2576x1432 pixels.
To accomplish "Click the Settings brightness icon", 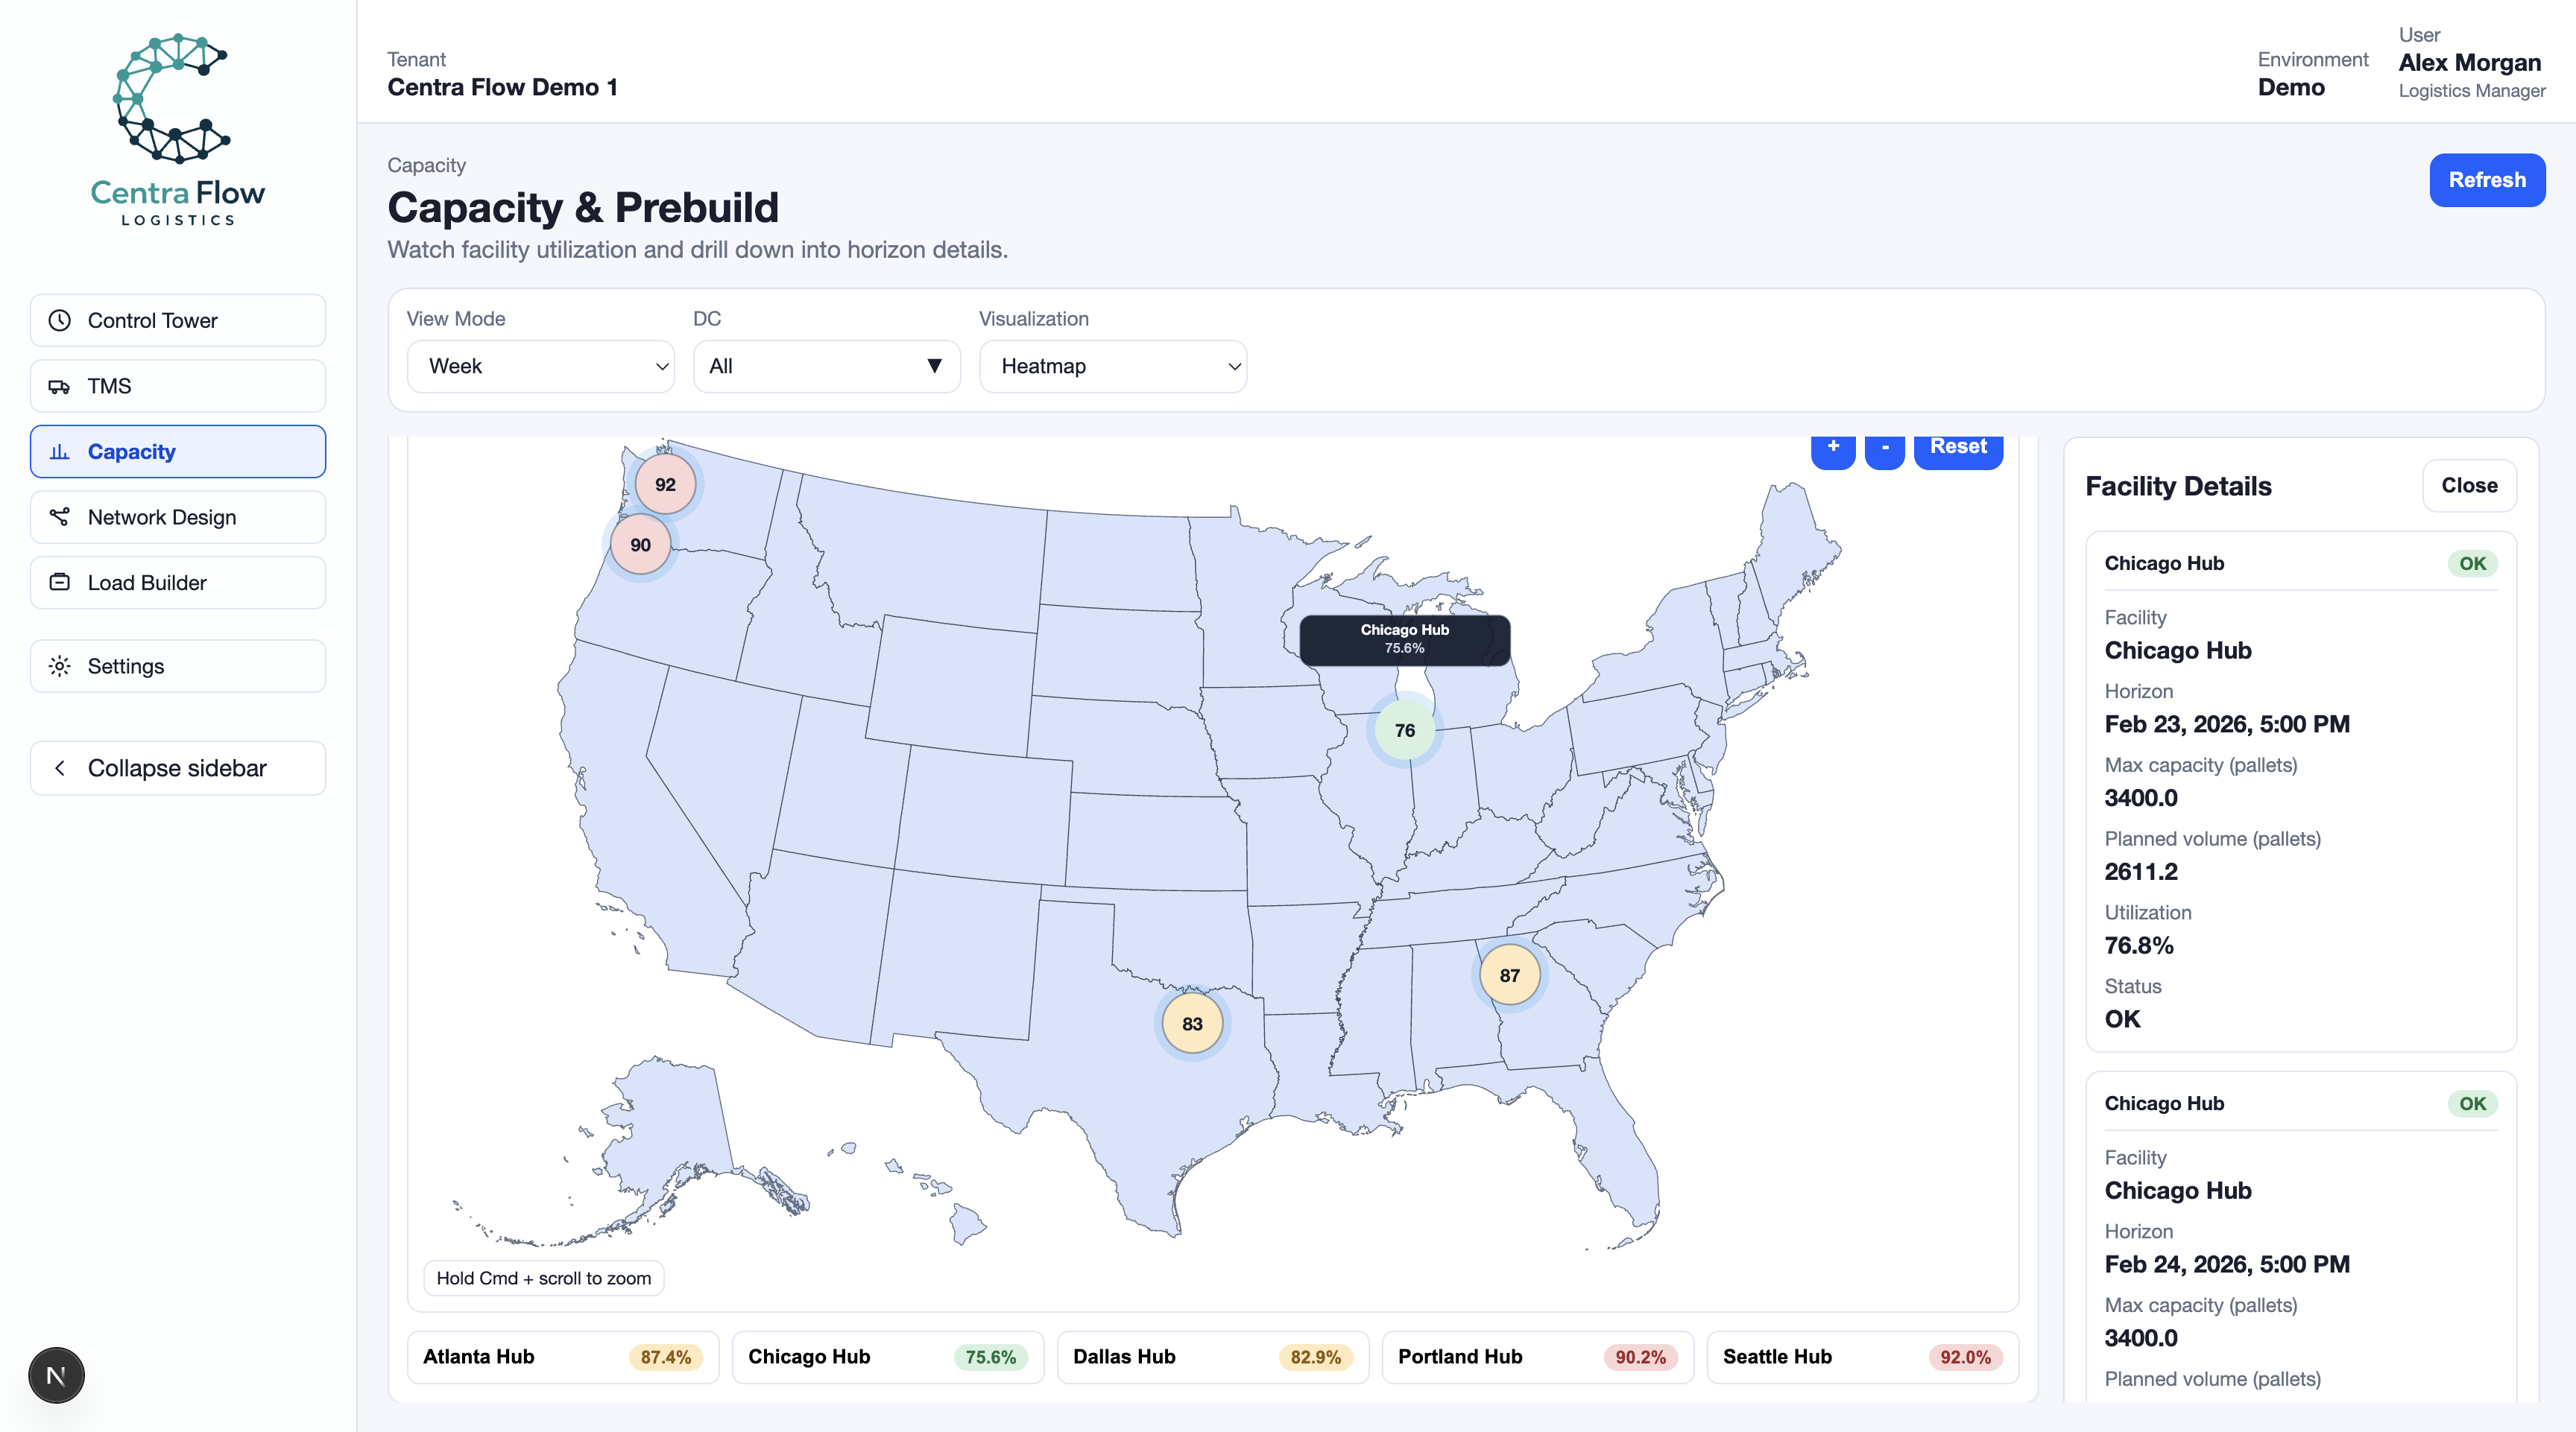I will click(x=59, y=665).
